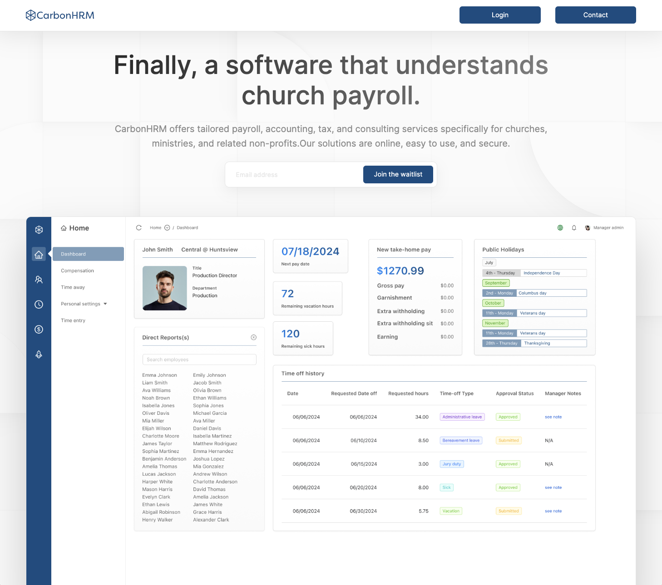Click employee Liam Smith
This screenshot has width=662, height=585.
pos(155,383)
